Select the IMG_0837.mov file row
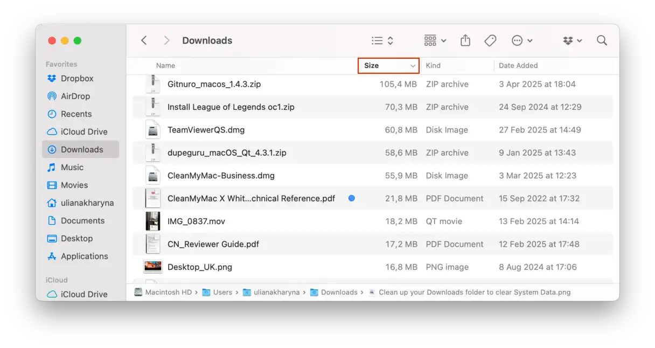Image resolution: width=655 pixels, height=348 pixels. coord(196,221)
